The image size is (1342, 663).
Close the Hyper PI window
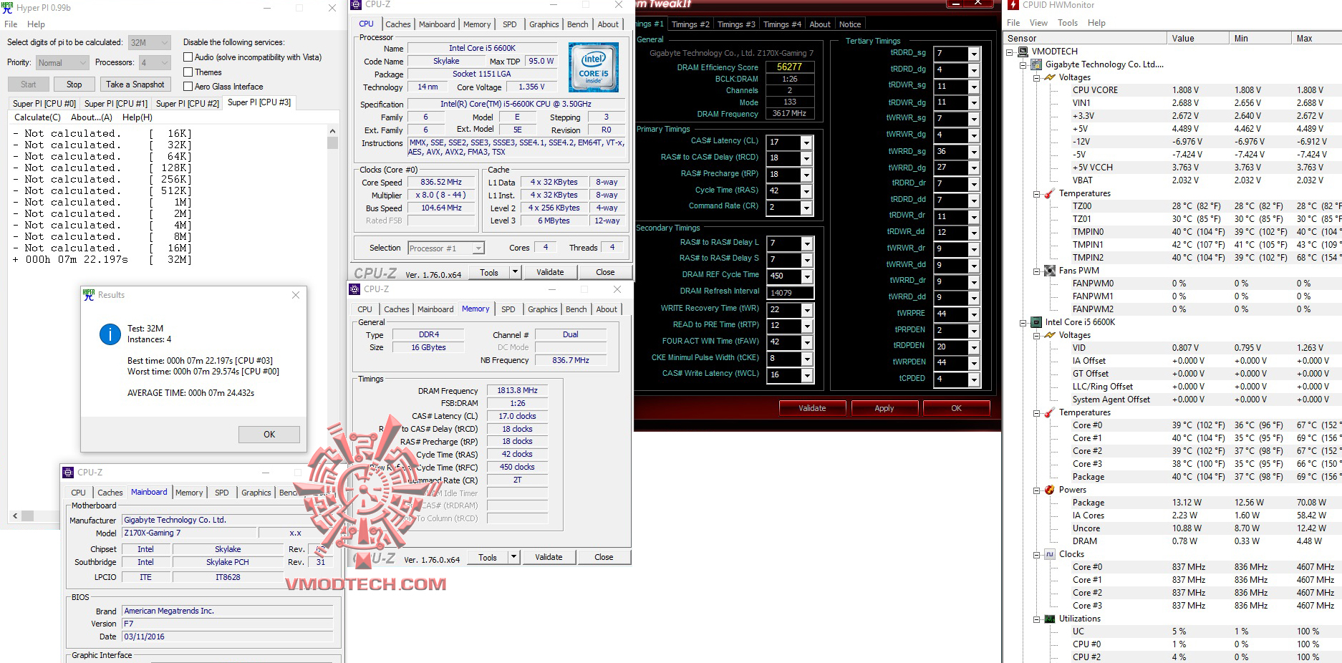click(332, 8)
